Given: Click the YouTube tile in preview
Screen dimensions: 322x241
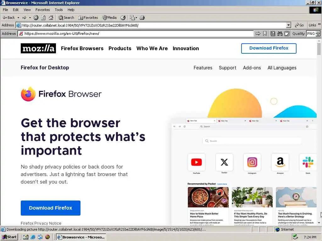Looking at the screenshot, I should point(197,162).
